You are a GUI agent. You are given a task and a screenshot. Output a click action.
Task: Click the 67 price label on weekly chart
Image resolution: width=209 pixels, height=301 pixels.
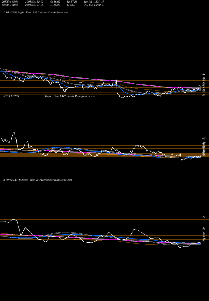click(x=204, y=138)
